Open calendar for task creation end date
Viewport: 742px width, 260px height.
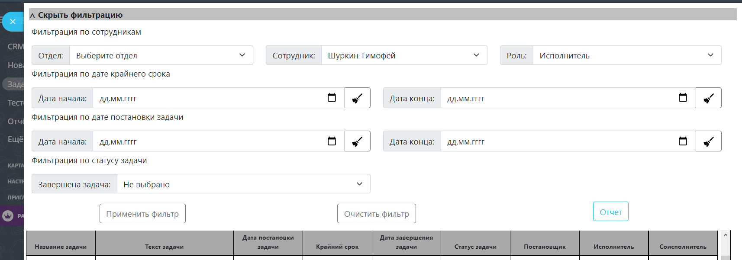tap(683, 141)
